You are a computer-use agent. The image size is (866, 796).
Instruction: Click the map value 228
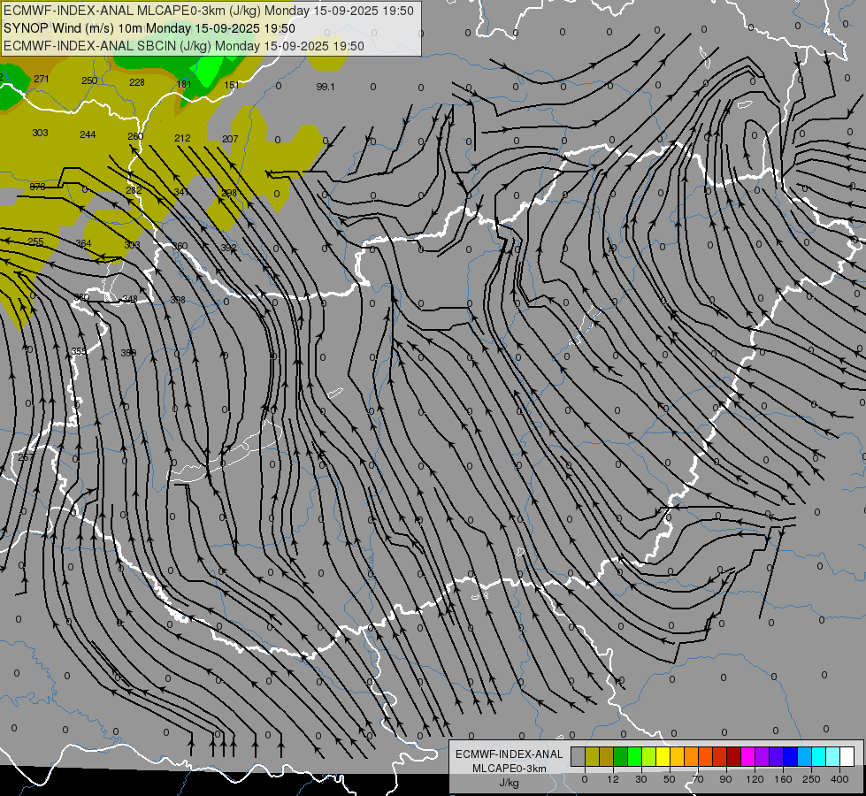[x=137, y=82]
